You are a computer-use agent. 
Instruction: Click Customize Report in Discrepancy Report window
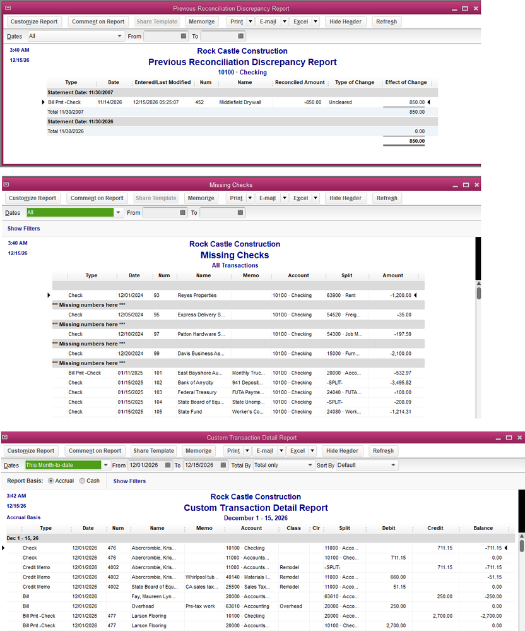tap(34, 21)
